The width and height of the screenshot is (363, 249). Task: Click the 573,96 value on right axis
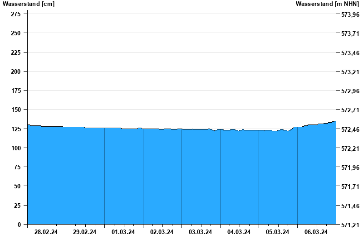click(x=350, y=14)
